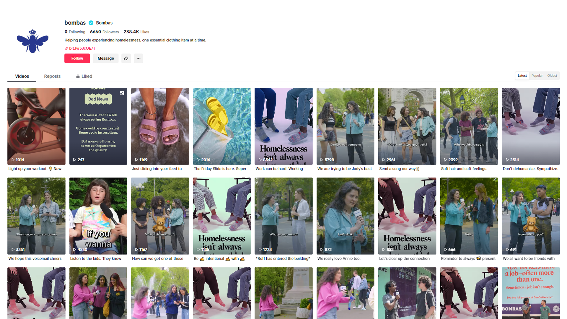The height and width of the screenshot is (319, 567).
Task: Click the Bombas bee profile avatar
Action: tap(32, 41)
